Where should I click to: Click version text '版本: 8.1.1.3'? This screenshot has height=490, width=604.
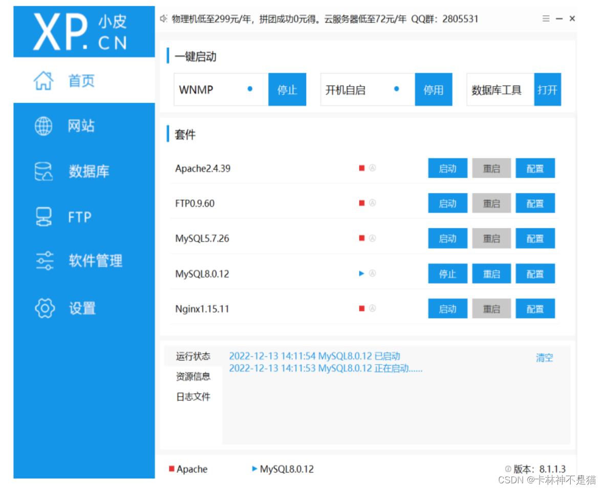click(x=540, y=469)
